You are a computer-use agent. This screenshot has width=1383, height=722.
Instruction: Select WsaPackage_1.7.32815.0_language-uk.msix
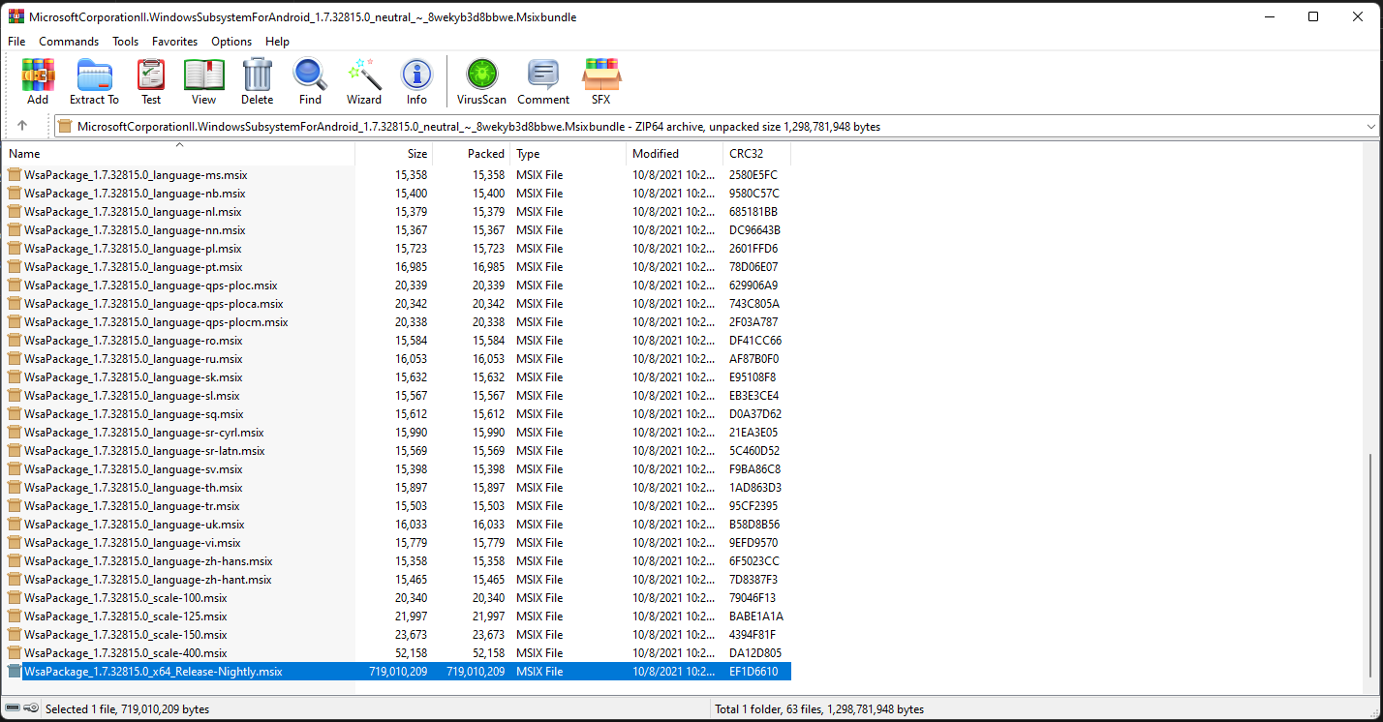(x=135, y=525)
